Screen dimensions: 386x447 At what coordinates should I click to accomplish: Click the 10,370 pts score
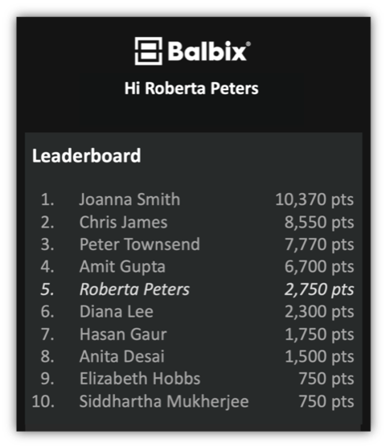[314, 199]
